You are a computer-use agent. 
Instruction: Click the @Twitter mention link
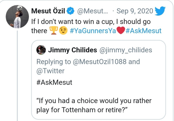pyautogui.click(x=50, y=71)
